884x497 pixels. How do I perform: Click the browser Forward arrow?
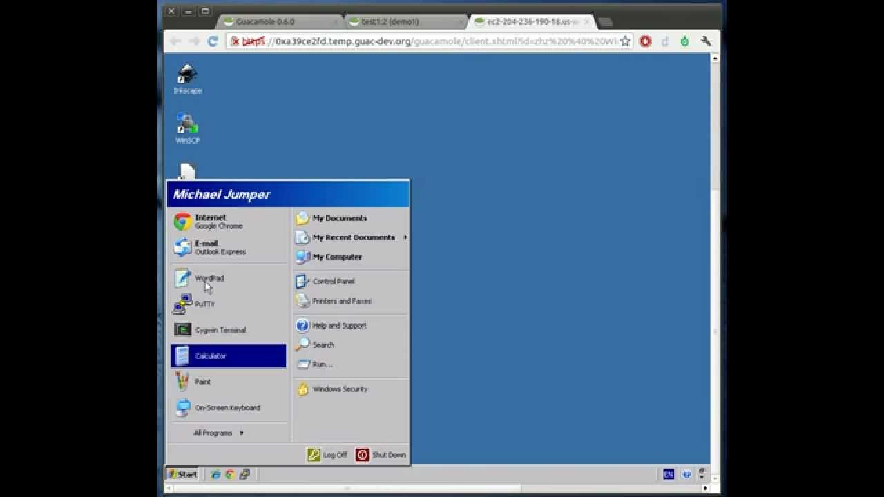pos(194,41)
